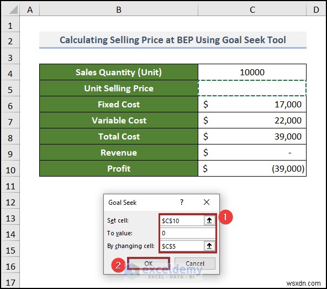The height and width of the screenshot is (289, 327).
Task: Select the cell with value 10000
Action: (x=252, y=72)
